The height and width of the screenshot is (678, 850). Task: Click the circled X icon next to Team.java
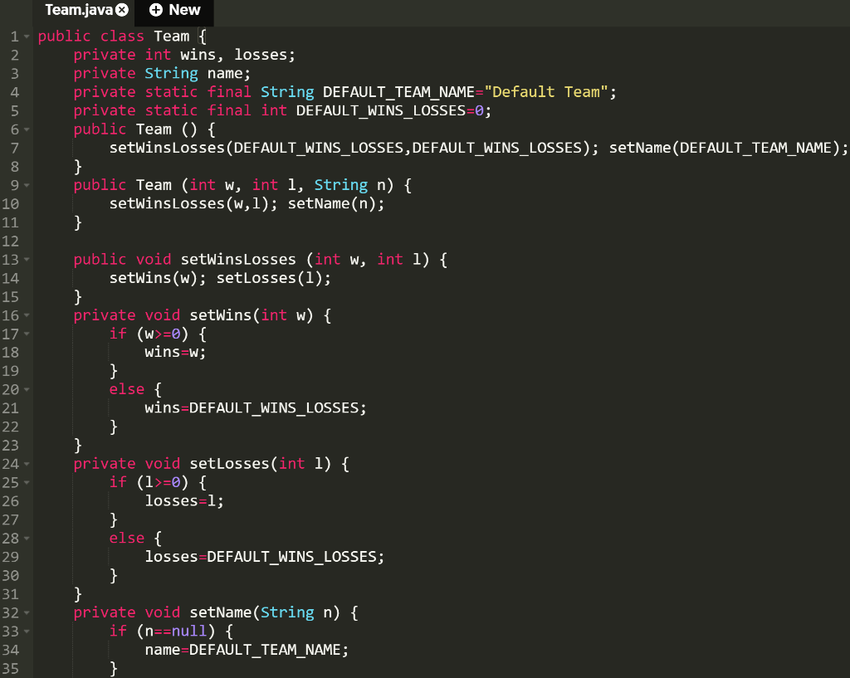123,10
